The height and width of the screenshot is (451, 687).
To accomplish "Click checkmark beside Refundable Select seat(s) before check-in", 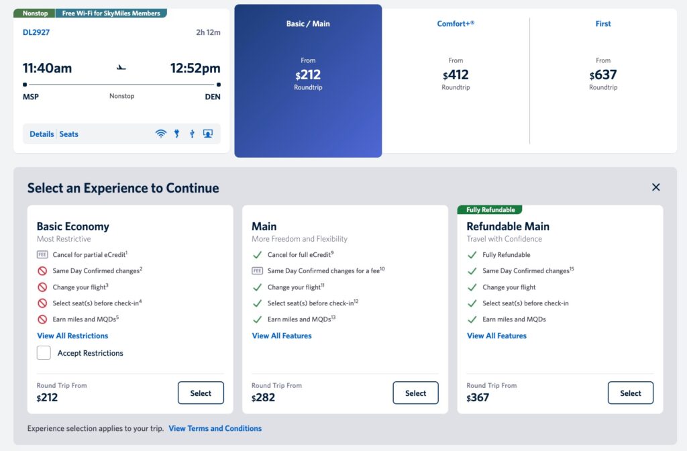I will coord(472,303).
